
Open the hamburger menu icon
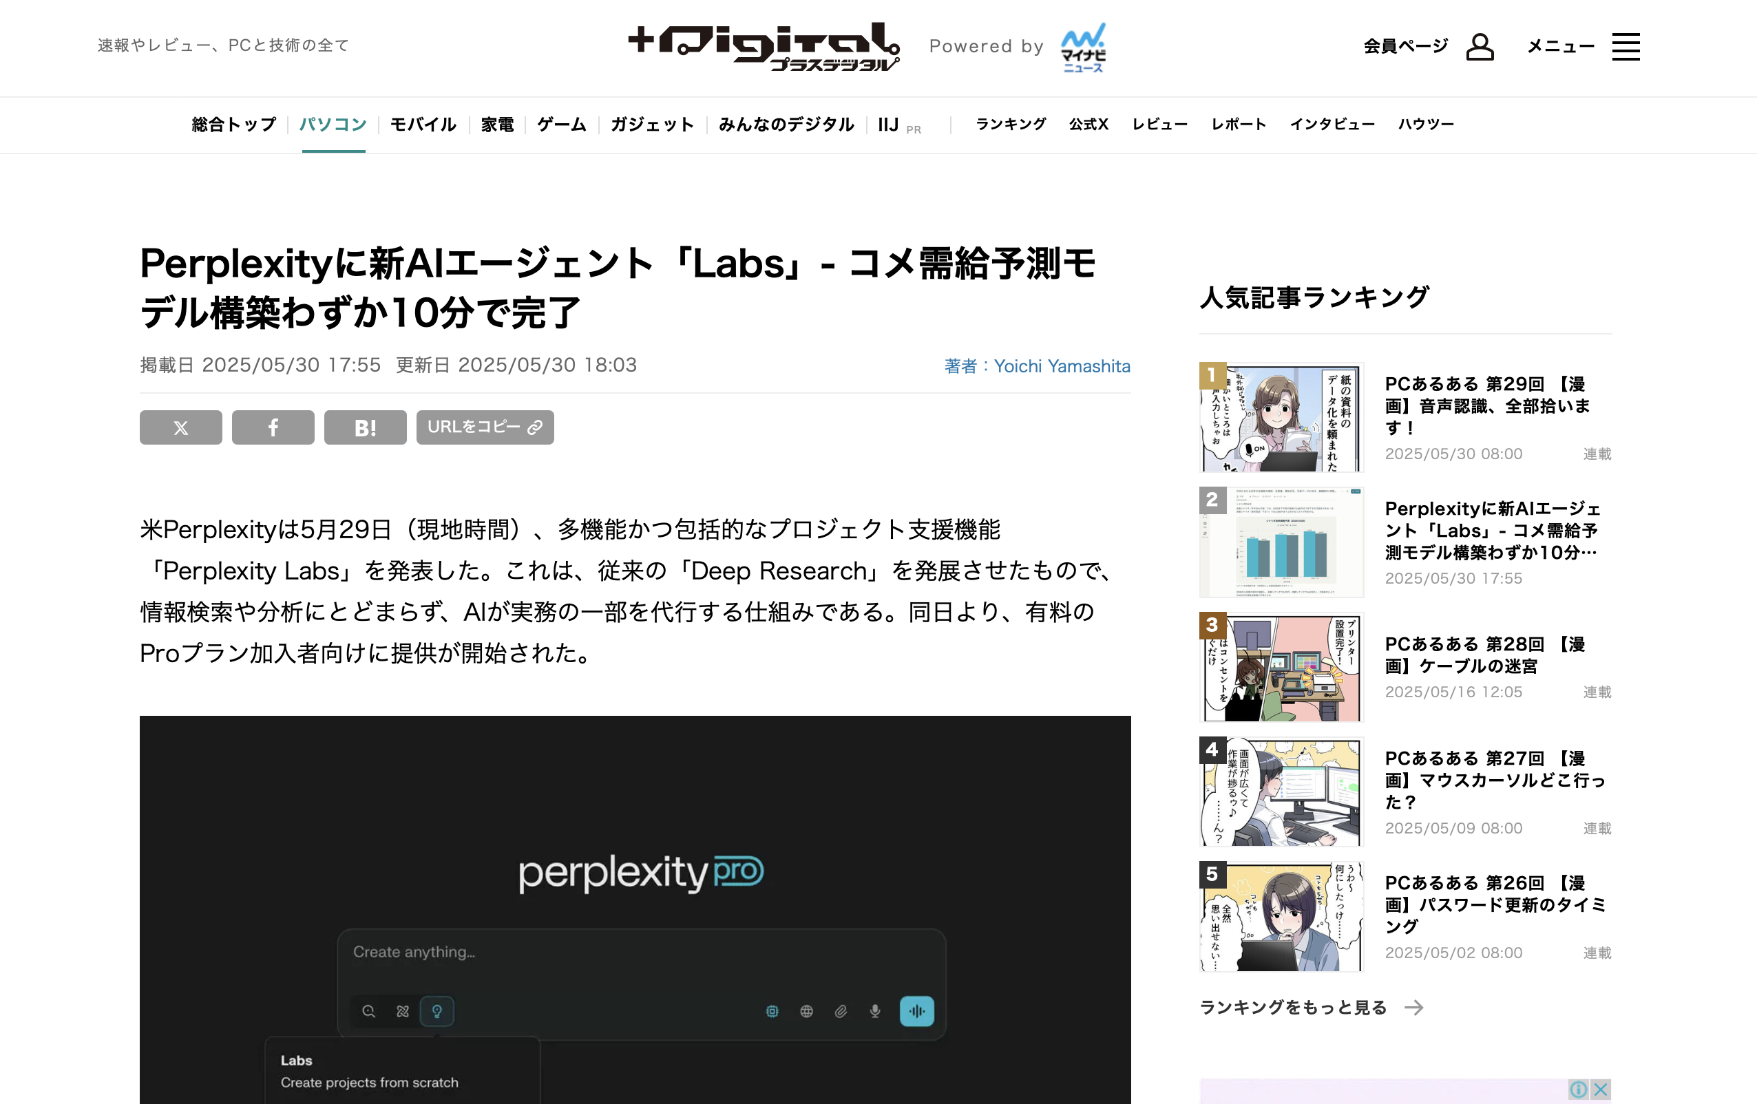point(1626,47)
